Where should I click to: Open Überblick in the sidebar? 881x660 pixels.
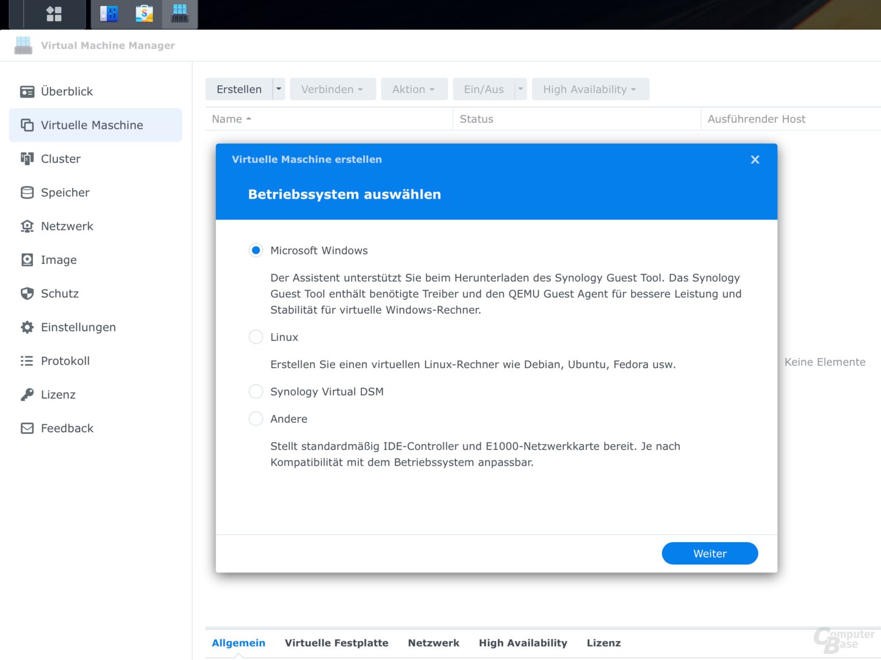95,92
